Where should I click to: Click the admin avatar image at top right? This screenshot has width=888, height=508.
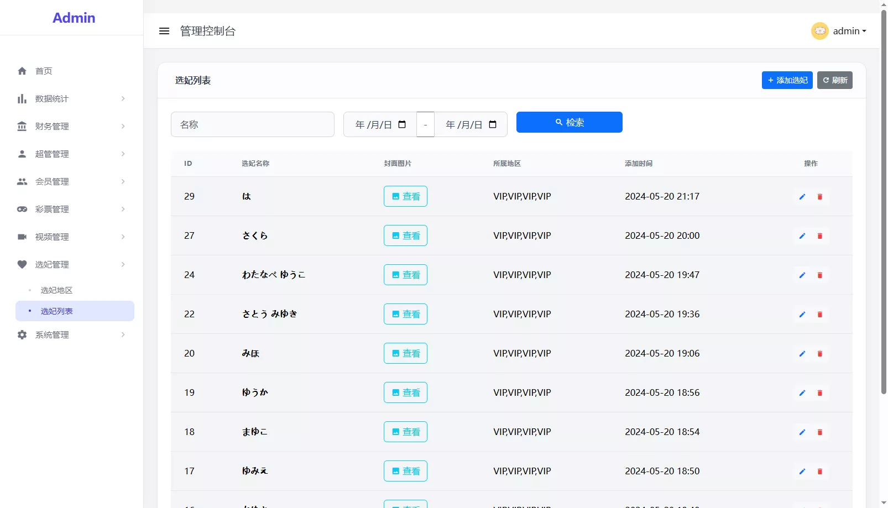[819, 30]
